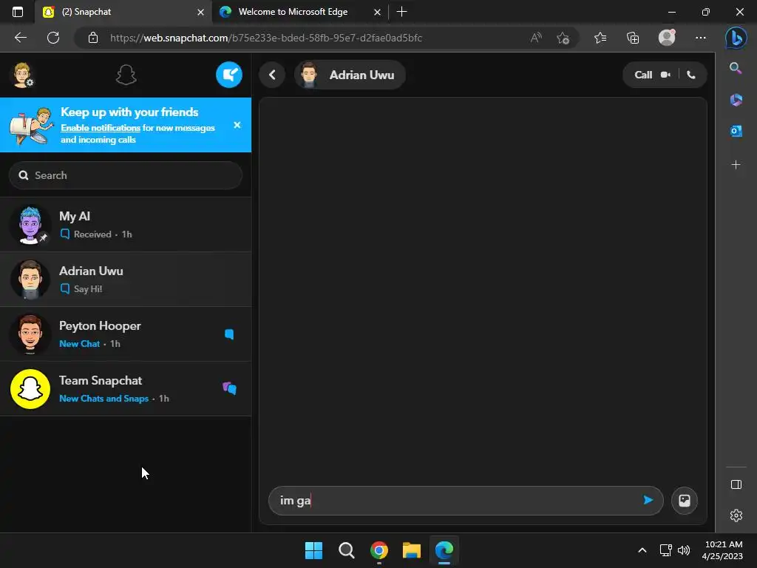757x568 pixels.
Task: Switch to Welcome to Microsoft Edge tab
Action: coord(299,12)
